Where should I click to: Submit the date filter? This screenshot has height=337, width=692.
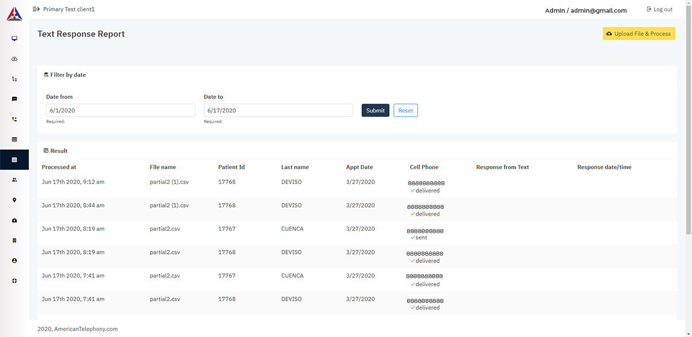point(375,110)
